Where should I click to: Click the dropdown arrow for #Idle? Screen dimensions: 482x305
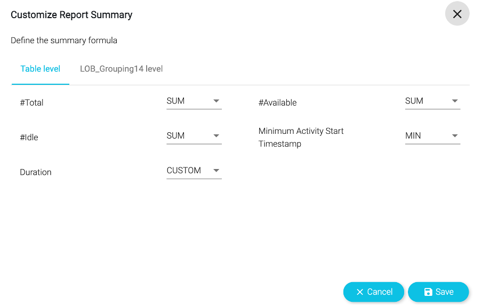216,136
